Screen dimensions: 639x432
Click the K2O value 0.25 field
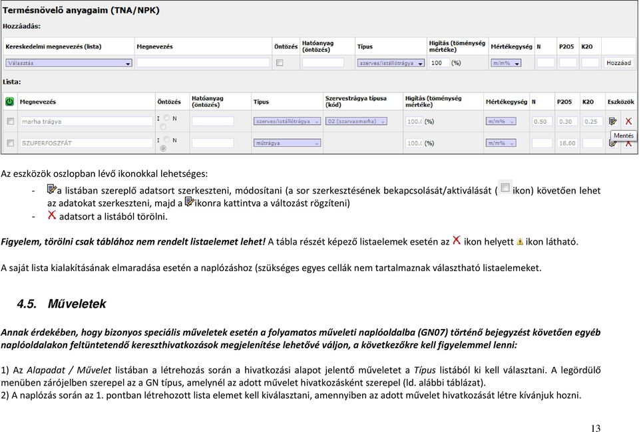592,121
